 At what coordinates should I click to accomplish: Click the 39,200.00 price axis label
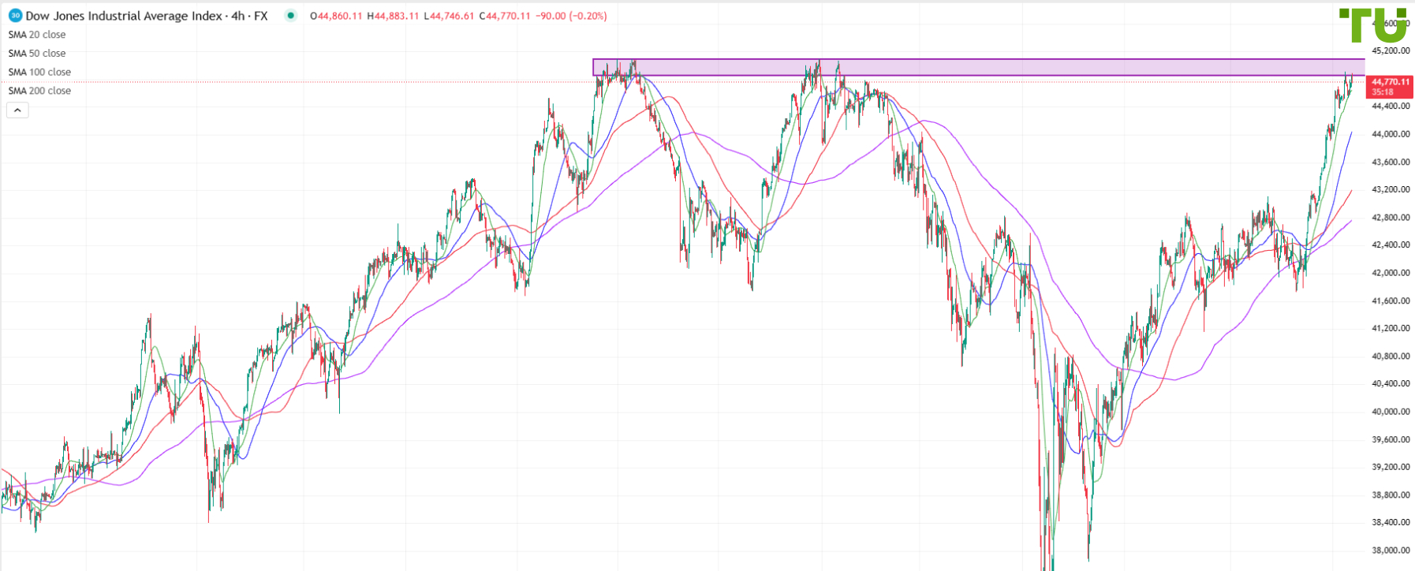pyautogui.click(x=1391, y=467)
